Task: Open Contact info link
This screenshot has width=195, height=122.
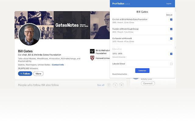Action: point(58,65)
